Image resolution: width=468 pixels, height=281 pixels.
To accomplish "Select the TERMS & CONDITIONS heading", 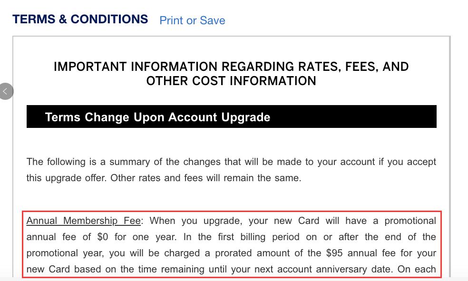I will (x=80, y=19).
